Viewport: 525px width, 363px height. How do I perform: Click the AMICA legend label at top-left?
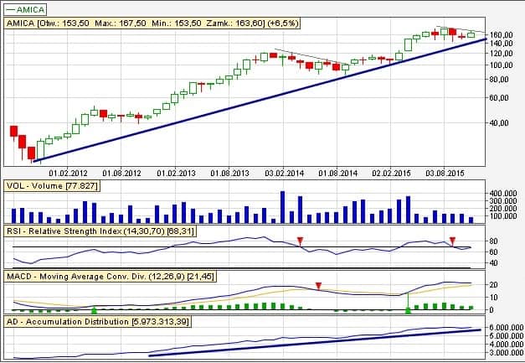point(31,7)
